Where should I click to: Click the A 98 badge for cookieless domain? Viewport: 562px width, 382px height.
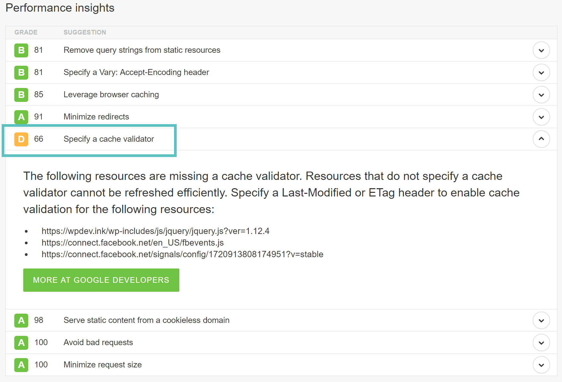[x=21, y=320]
